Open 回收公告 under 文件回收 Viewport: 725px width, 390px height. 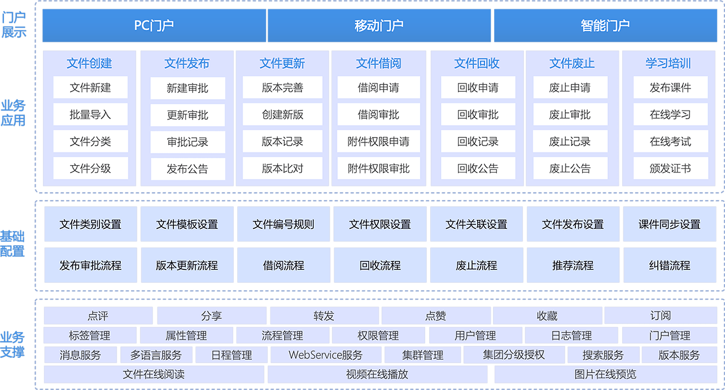[478, 169]
